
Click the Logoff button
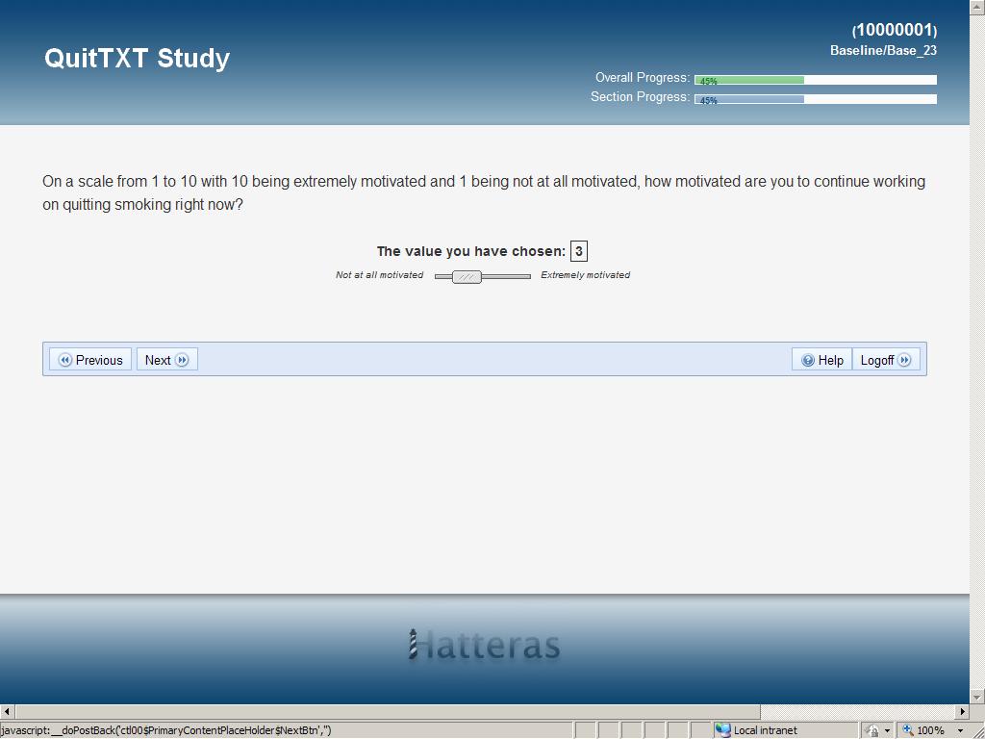[886, 360]
